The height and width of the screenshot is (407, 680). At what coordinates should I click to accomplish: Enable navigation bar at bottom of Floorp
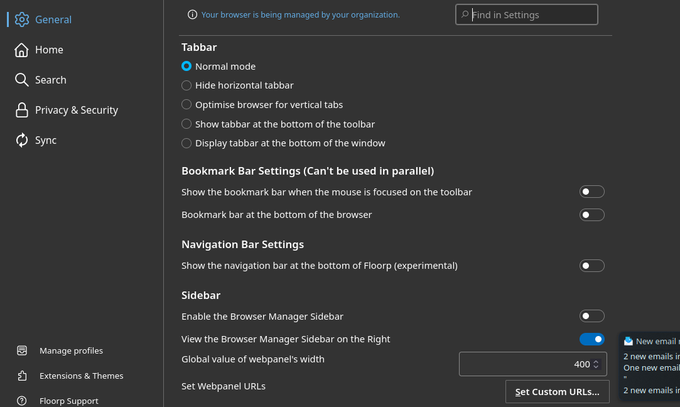click(591, 266)
